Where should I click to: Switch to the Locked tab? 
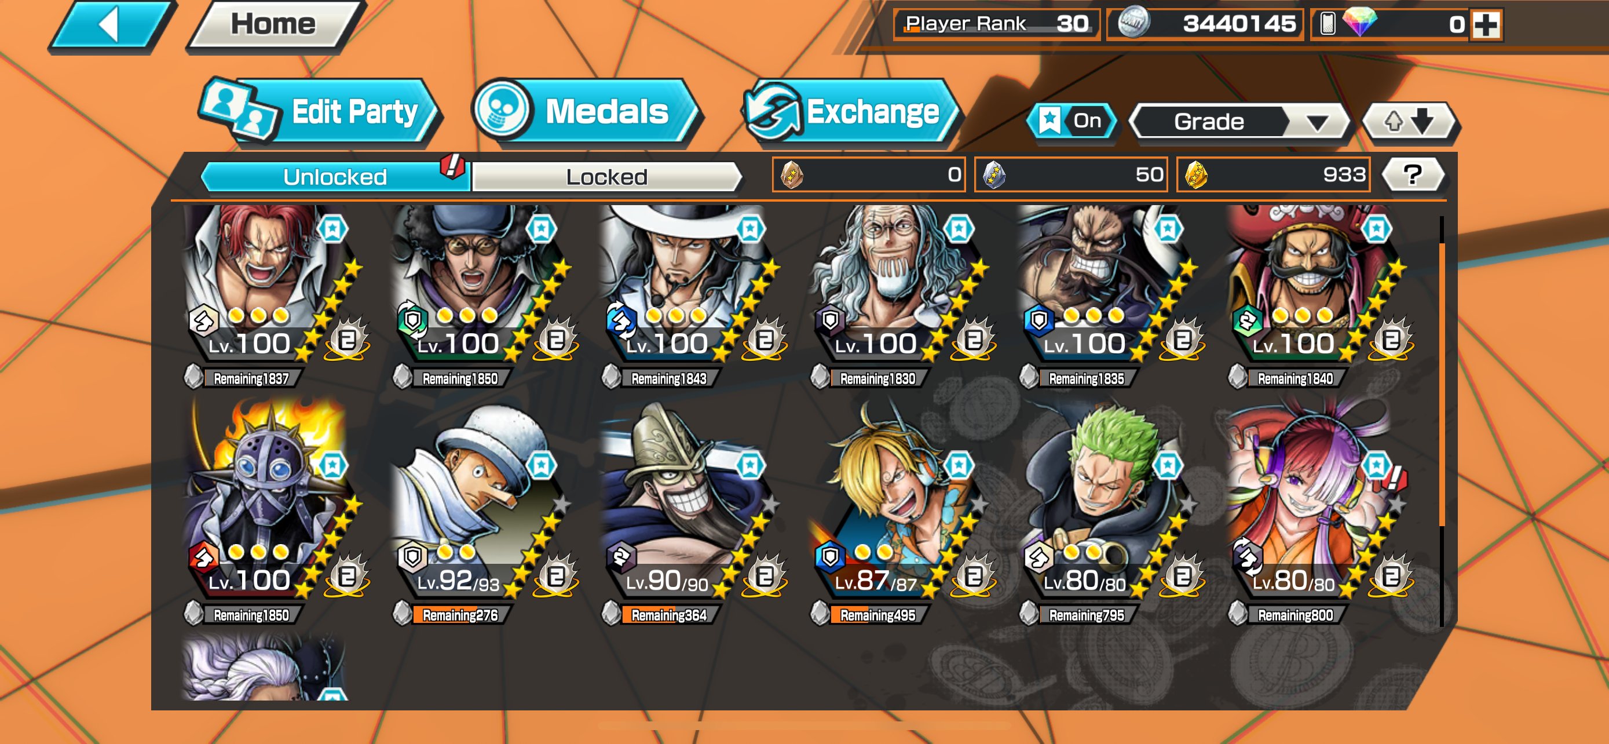tap(606, 177)
